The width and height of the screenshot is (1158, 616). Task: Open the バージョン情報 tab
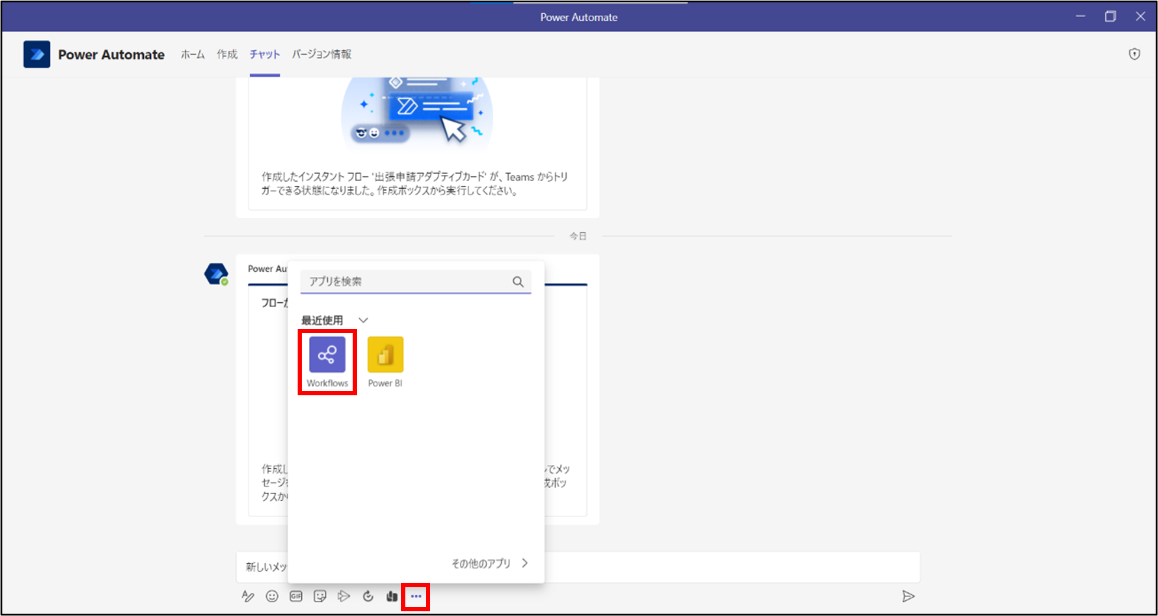[322, 54]
